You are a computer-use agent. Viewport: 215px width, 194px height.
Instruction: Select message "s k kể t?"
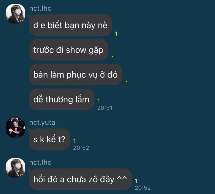(x=50, y=139)
